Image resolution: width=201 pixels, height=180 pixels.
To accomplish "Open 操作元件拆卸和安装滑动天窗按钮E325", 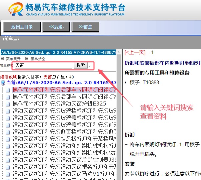I will coord(59,104).
